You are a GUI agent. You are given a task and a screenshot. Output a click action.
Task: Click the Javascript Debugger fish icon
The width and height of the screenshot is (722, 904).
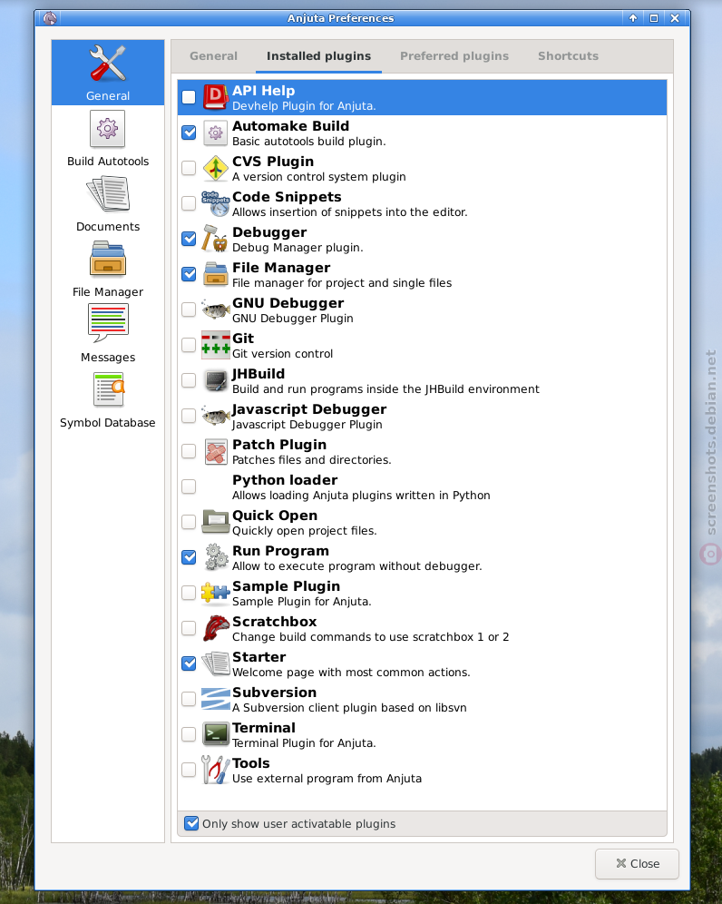(x=216, y=416)
